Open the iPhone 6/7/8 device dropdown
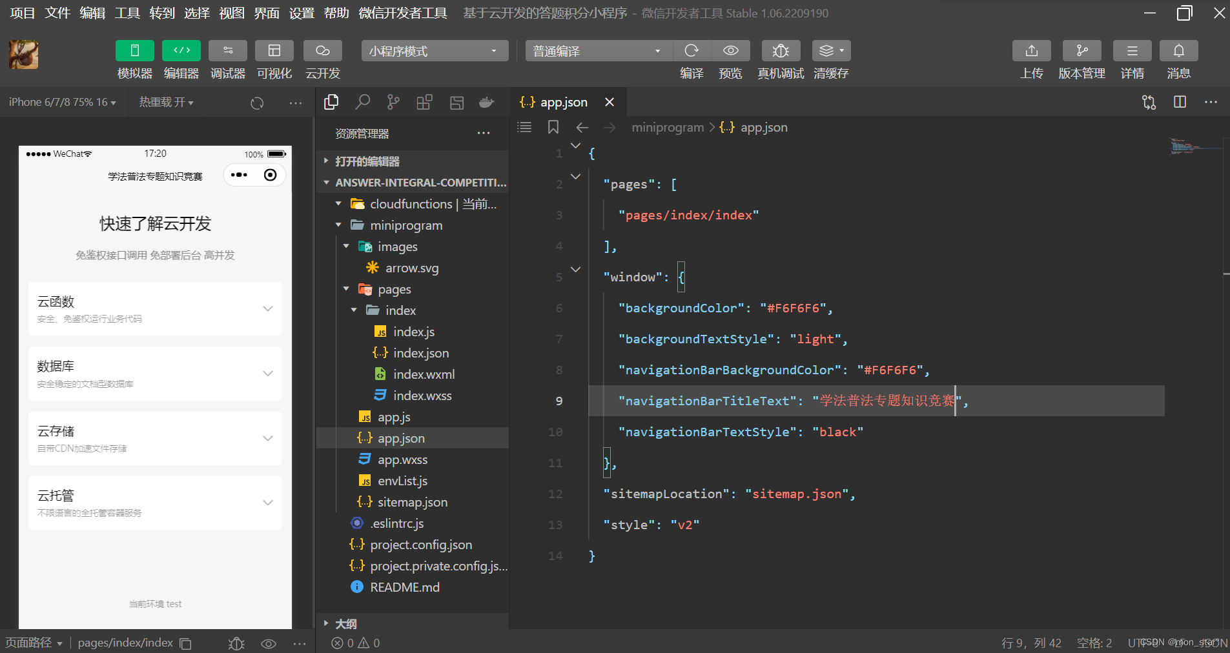The image size is (1230, 653). (x=63, y=102)
